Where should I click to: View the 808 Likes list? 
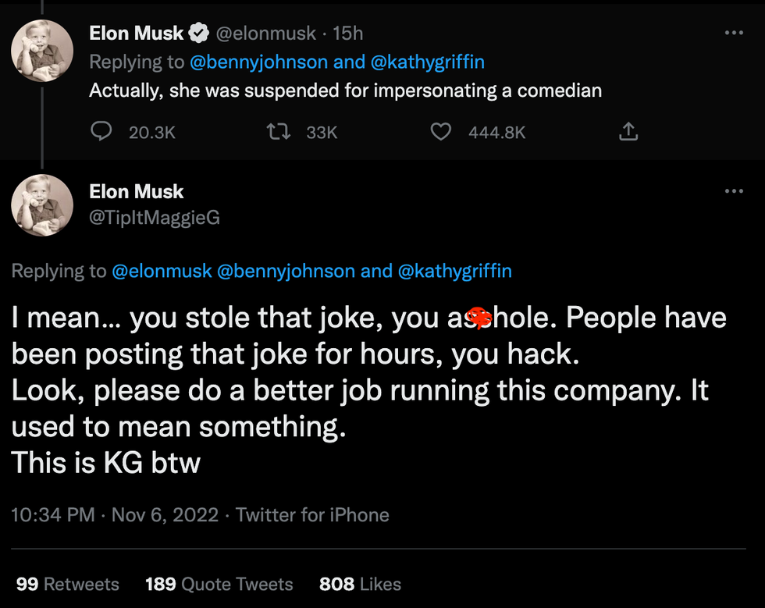click(x=360, y=584)
